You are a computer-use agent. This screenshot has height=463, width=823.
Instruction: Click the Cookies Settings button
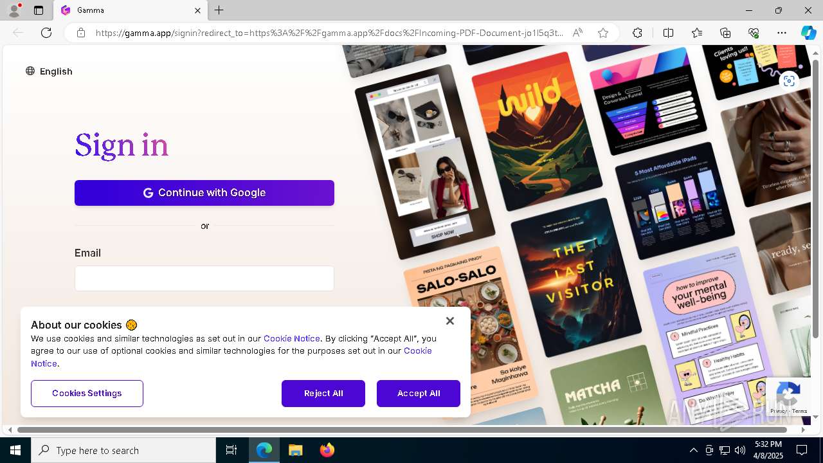coord(87,394)
